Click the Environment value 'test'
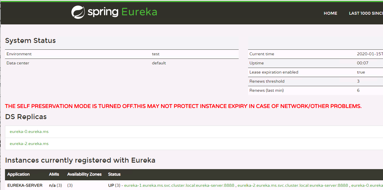 (156, 54)
